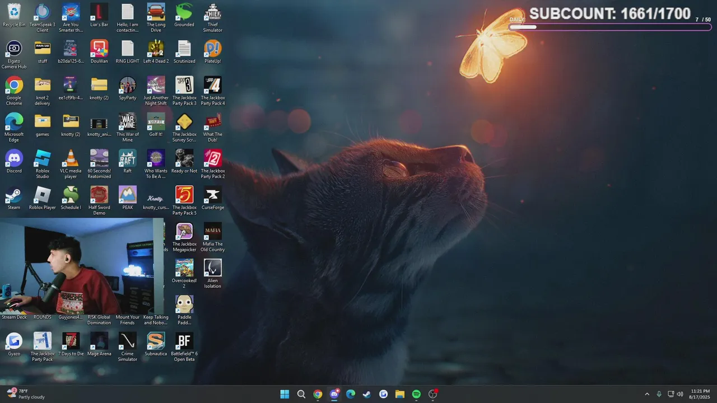Open the Overcooked! 2 shortcut

tap(184, 274)
